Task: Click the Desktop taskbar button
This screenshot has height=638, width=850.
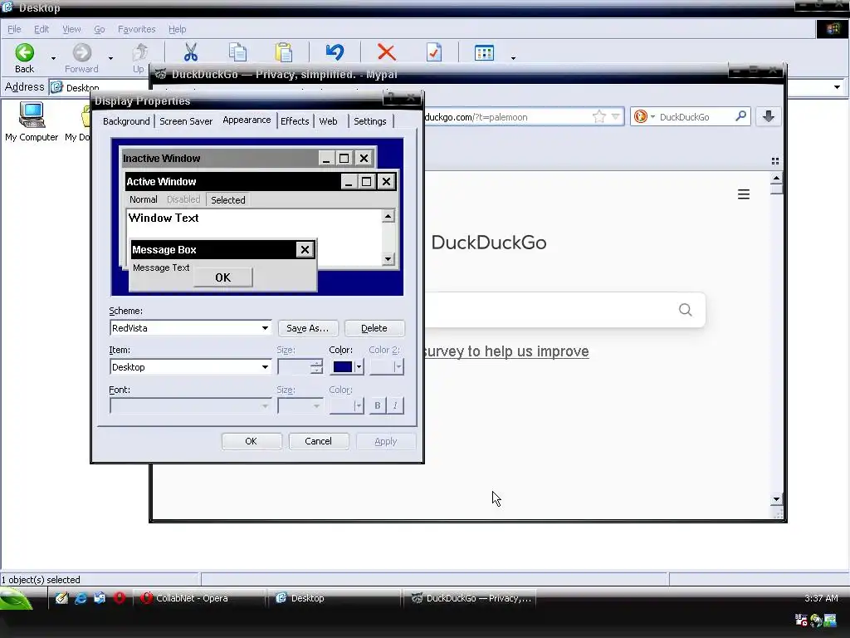Action: point(335,598)
